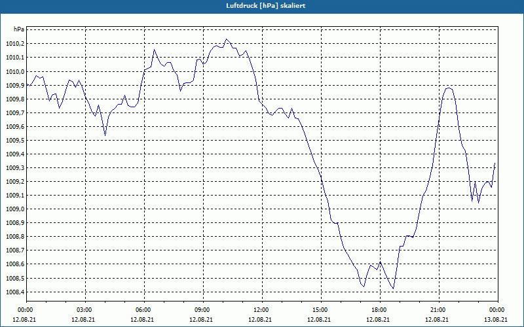
Task: Click the 1009,4 y-axis value
Action: (15, 154)
